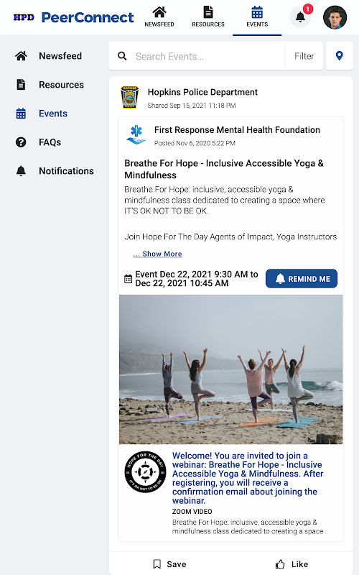359x575 pixels.
Task: Open the notification bell with red badge
Action: coord(300,17)
